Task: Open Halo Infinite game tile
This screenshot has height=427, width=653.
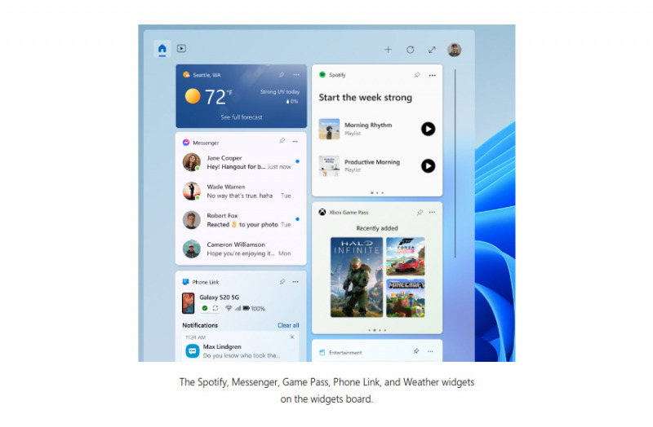Action: 357,277
